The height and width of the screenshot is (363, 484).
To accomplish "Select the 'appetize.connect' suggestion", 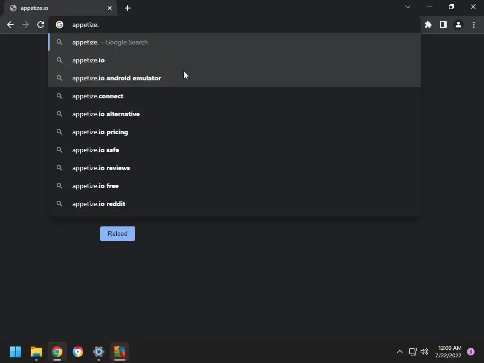I will coord(234,96).
